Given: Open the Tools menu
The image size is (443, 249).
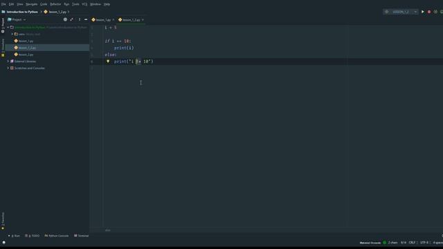Looking at the screenshot, I should 75,4.
